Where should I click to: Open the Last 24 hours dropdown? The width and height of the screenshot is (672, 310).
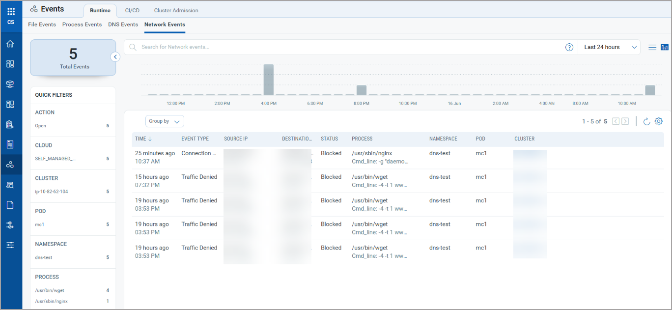click(x=609, y=47)
